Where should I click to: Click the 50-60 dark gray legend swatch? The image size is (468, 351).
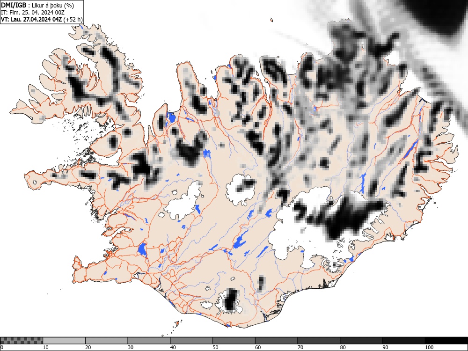coord(234,341)
